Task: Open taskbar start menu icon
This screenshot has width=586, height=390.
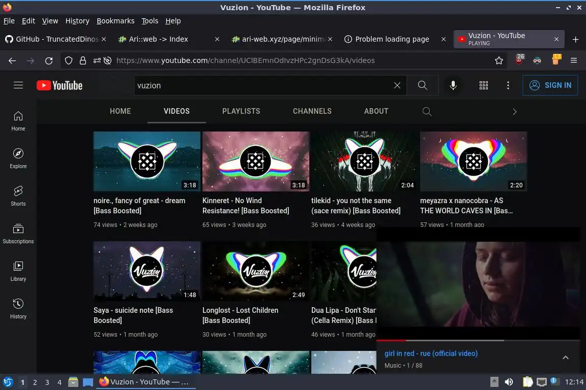Action: 8,382
